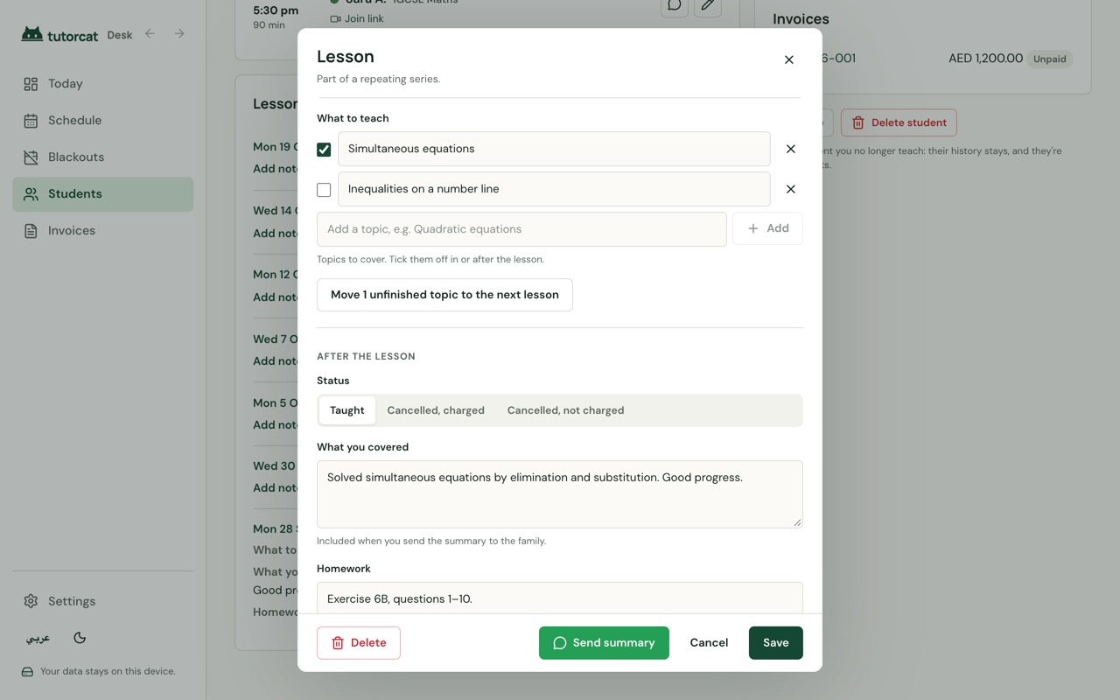Image resolution: width=1120 pixels, height=700 pixels.
Task: Cancel the lesson edits
Action: 709,643
